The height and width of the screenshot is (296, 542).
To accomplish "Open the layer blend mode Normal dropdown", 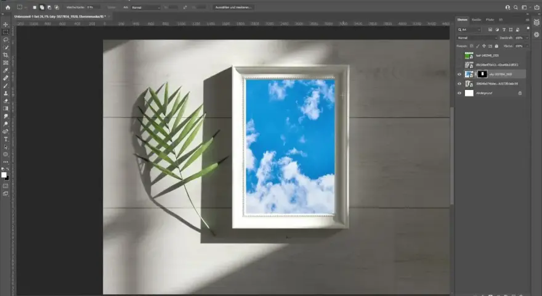I will click(x=477, y=38).
